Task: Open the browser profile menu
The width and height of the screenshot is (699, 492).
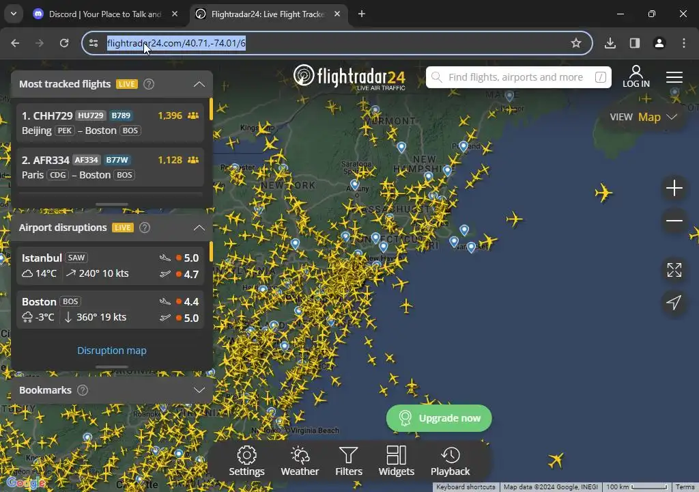Action: point(659,43)
